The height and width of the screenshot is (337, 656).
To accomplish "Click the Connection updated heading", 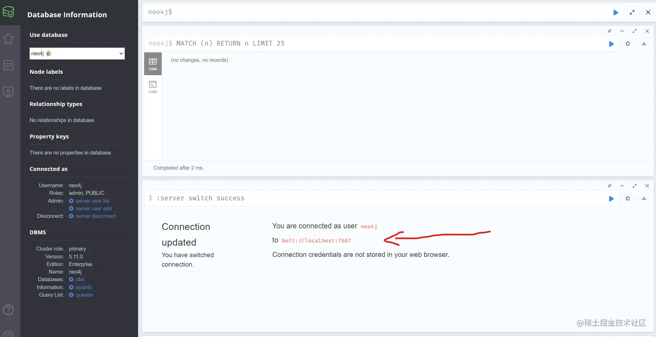I will [x=186, y=235].
